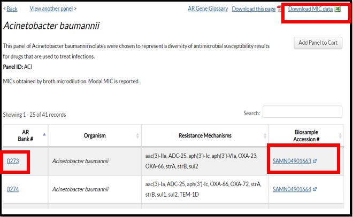This screenshot has width=353, height=217.
Task: Click external link icon next to SAMN04901664
Action: 314,189
